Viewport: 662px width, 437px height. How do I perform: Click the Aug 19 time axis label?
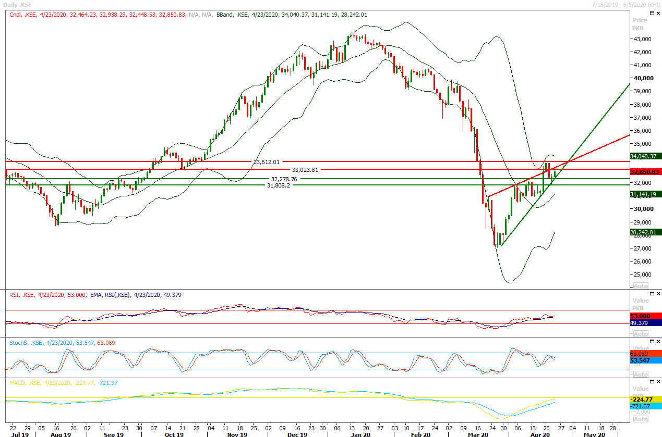61,434
